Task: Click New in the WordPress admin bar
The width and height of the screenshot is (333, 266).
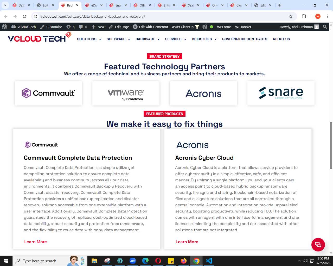Action: tap(98, 27)
